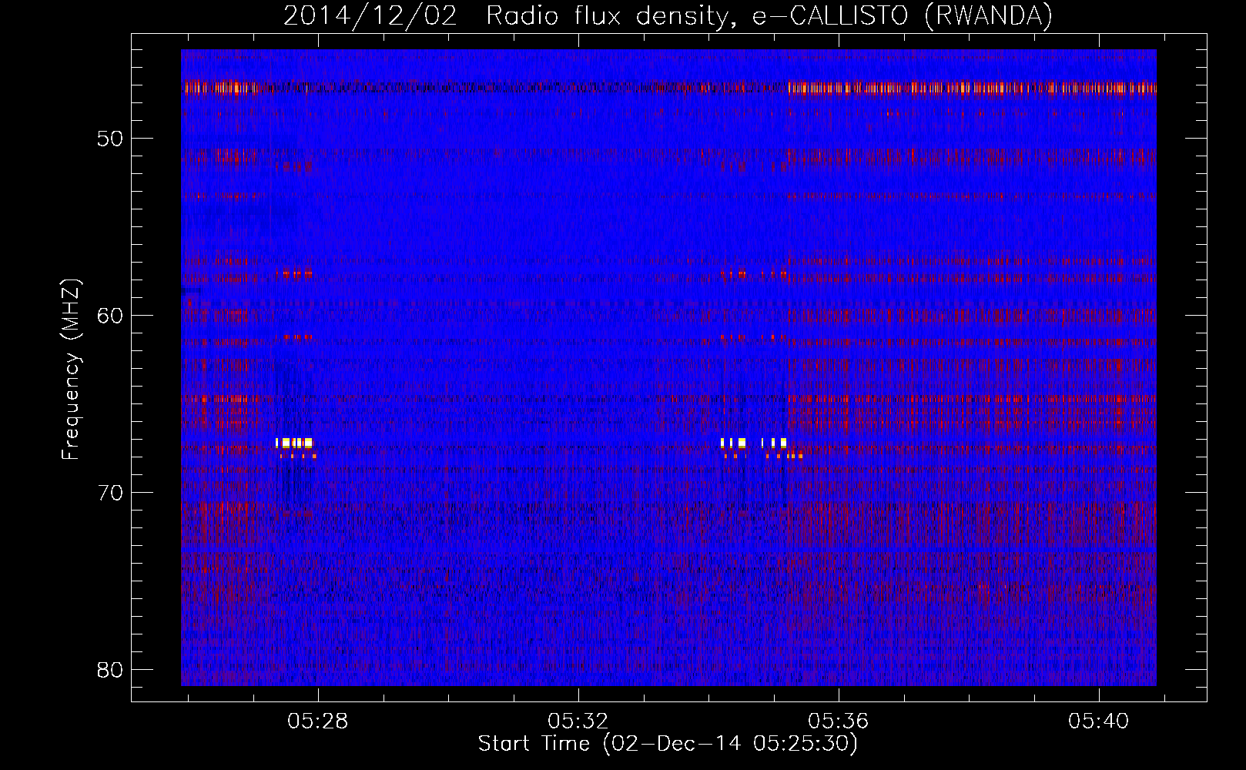Click the 'Start Time (02-Dec-14 05:25:30)' label
The width and height of the screenshot is (1246, 770).
click(668, 744)
